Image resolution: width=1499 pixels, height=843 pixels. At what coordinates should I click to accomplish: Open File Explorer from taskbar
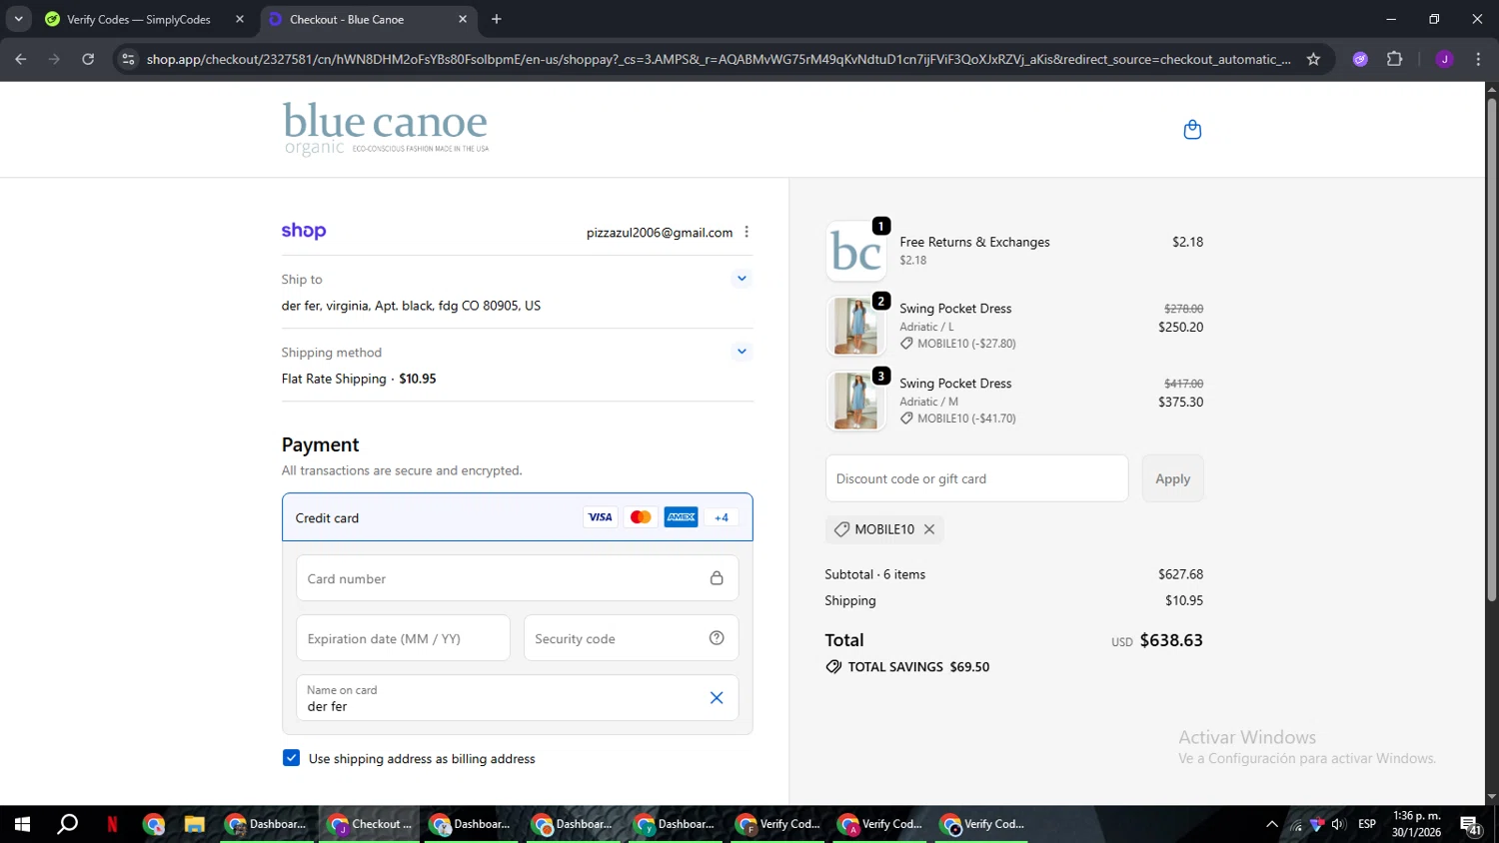pos(194,824)
